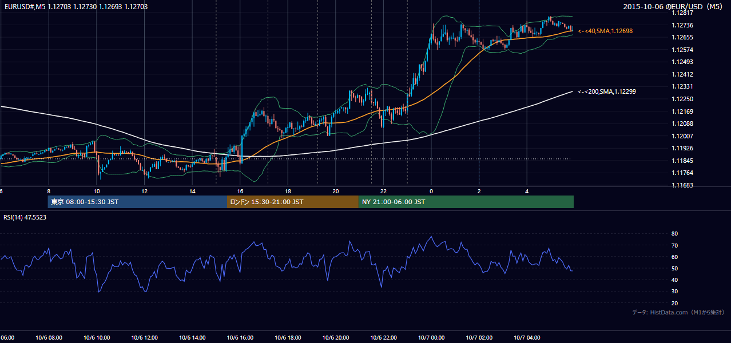Click the RSI 70 level label
731x343 pixels.
(x=674, y=245)
